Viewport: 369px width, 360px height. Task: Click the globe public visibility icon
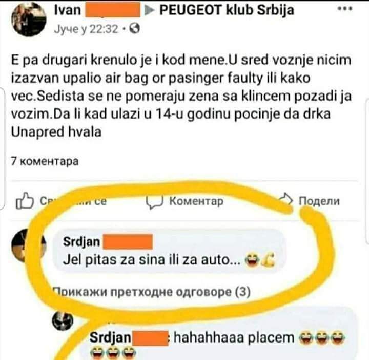[x=135, y=29]
